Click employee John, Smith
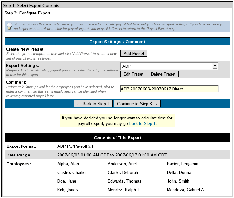The image size is (234, 198). click(x=178, y=181)
